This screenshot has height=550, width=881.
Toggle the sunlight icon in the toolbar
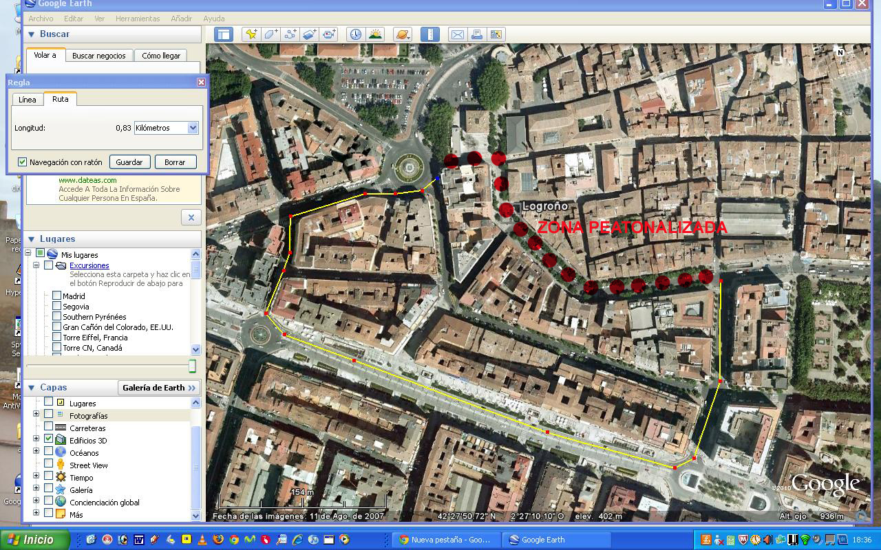375,34
